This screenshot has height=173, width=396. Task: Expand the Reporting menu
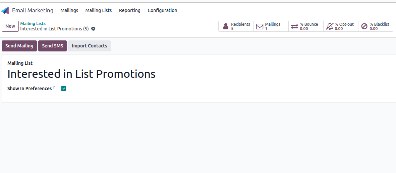pyautogui.click(x=129, y=10)
